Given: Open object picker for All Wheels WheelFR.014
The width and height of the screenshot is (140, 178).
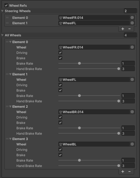Looking at the screenshot, I should coord(132,47).
